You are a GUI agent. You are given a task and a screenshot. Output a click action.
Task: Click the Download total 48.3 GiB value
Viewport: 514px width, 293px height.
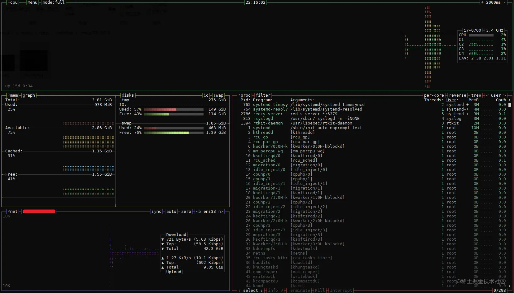coord(213,249)
